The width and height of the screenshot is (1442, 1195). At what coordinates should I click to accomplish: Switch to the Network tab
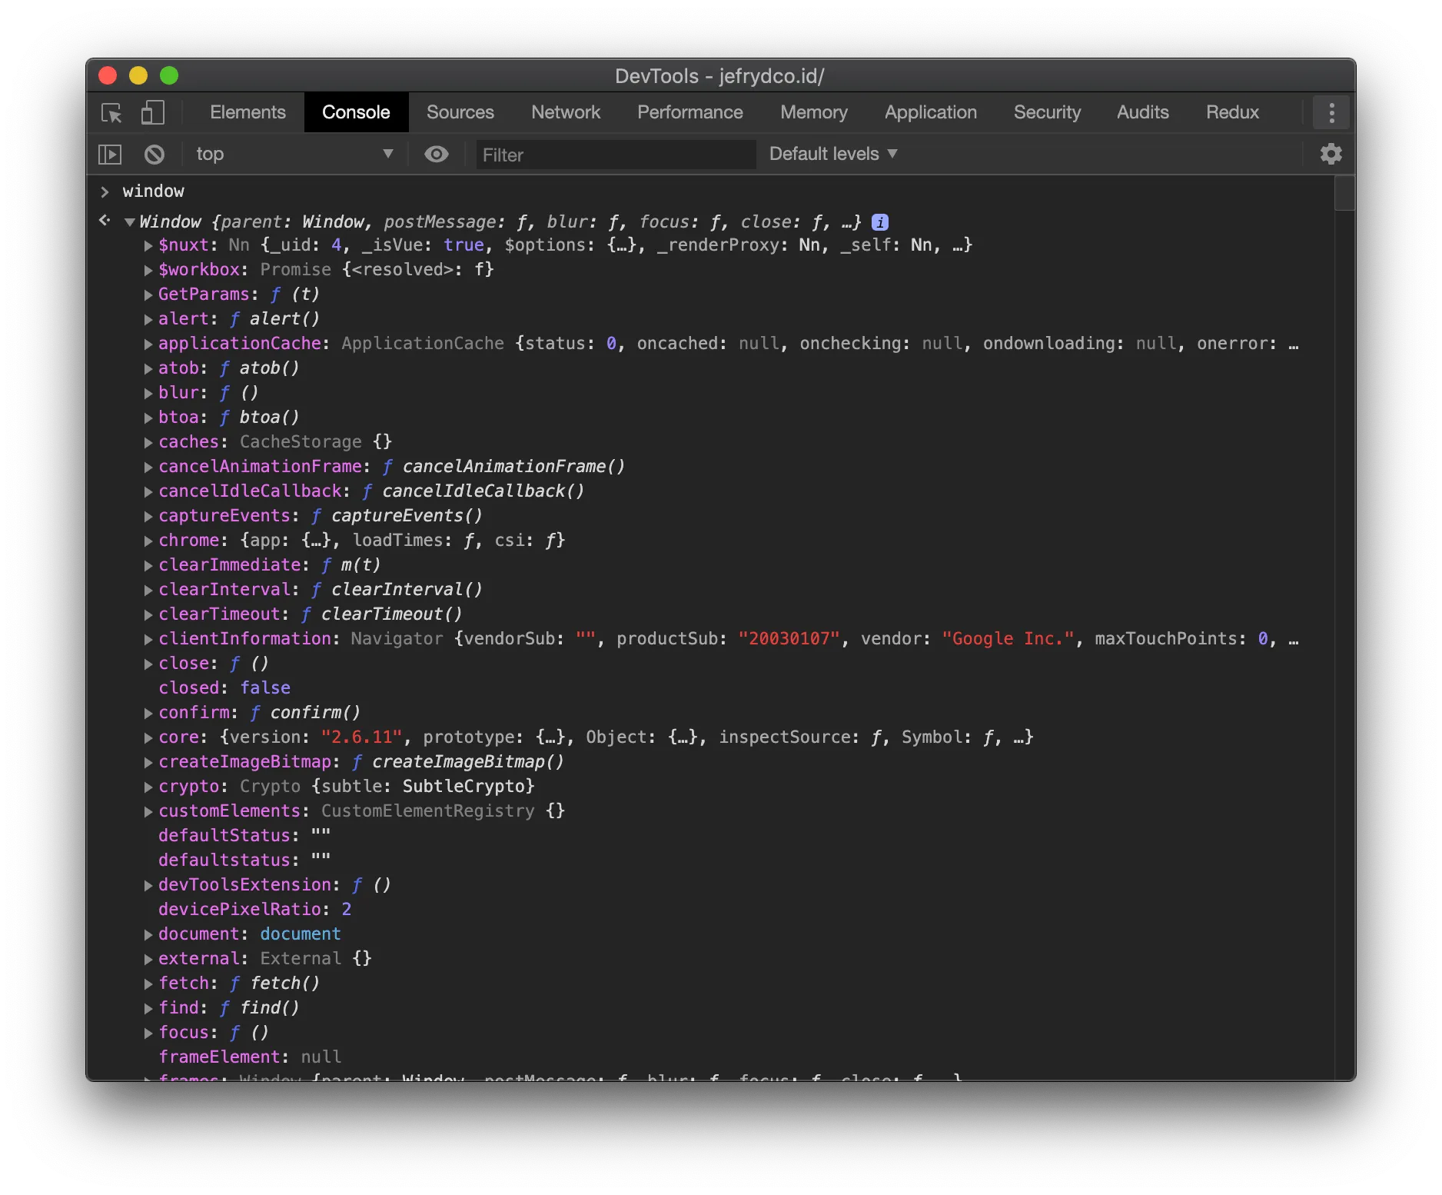click(x=565, y=113)
